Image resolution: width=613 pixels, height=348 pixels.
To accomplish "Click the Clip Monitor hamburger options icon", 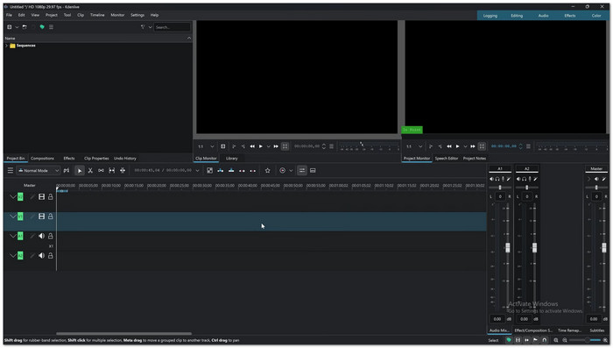I will (332, 146).
